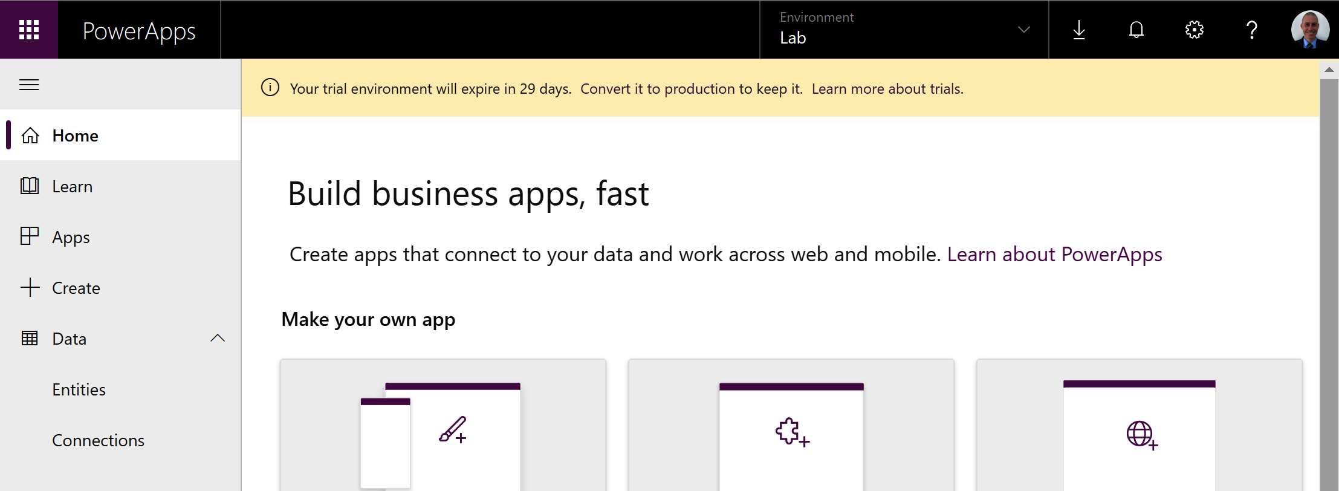This screenshot has height=491, width=1339.
Task: Select the canvas app paintbrush card
Action: coord(443,425)
